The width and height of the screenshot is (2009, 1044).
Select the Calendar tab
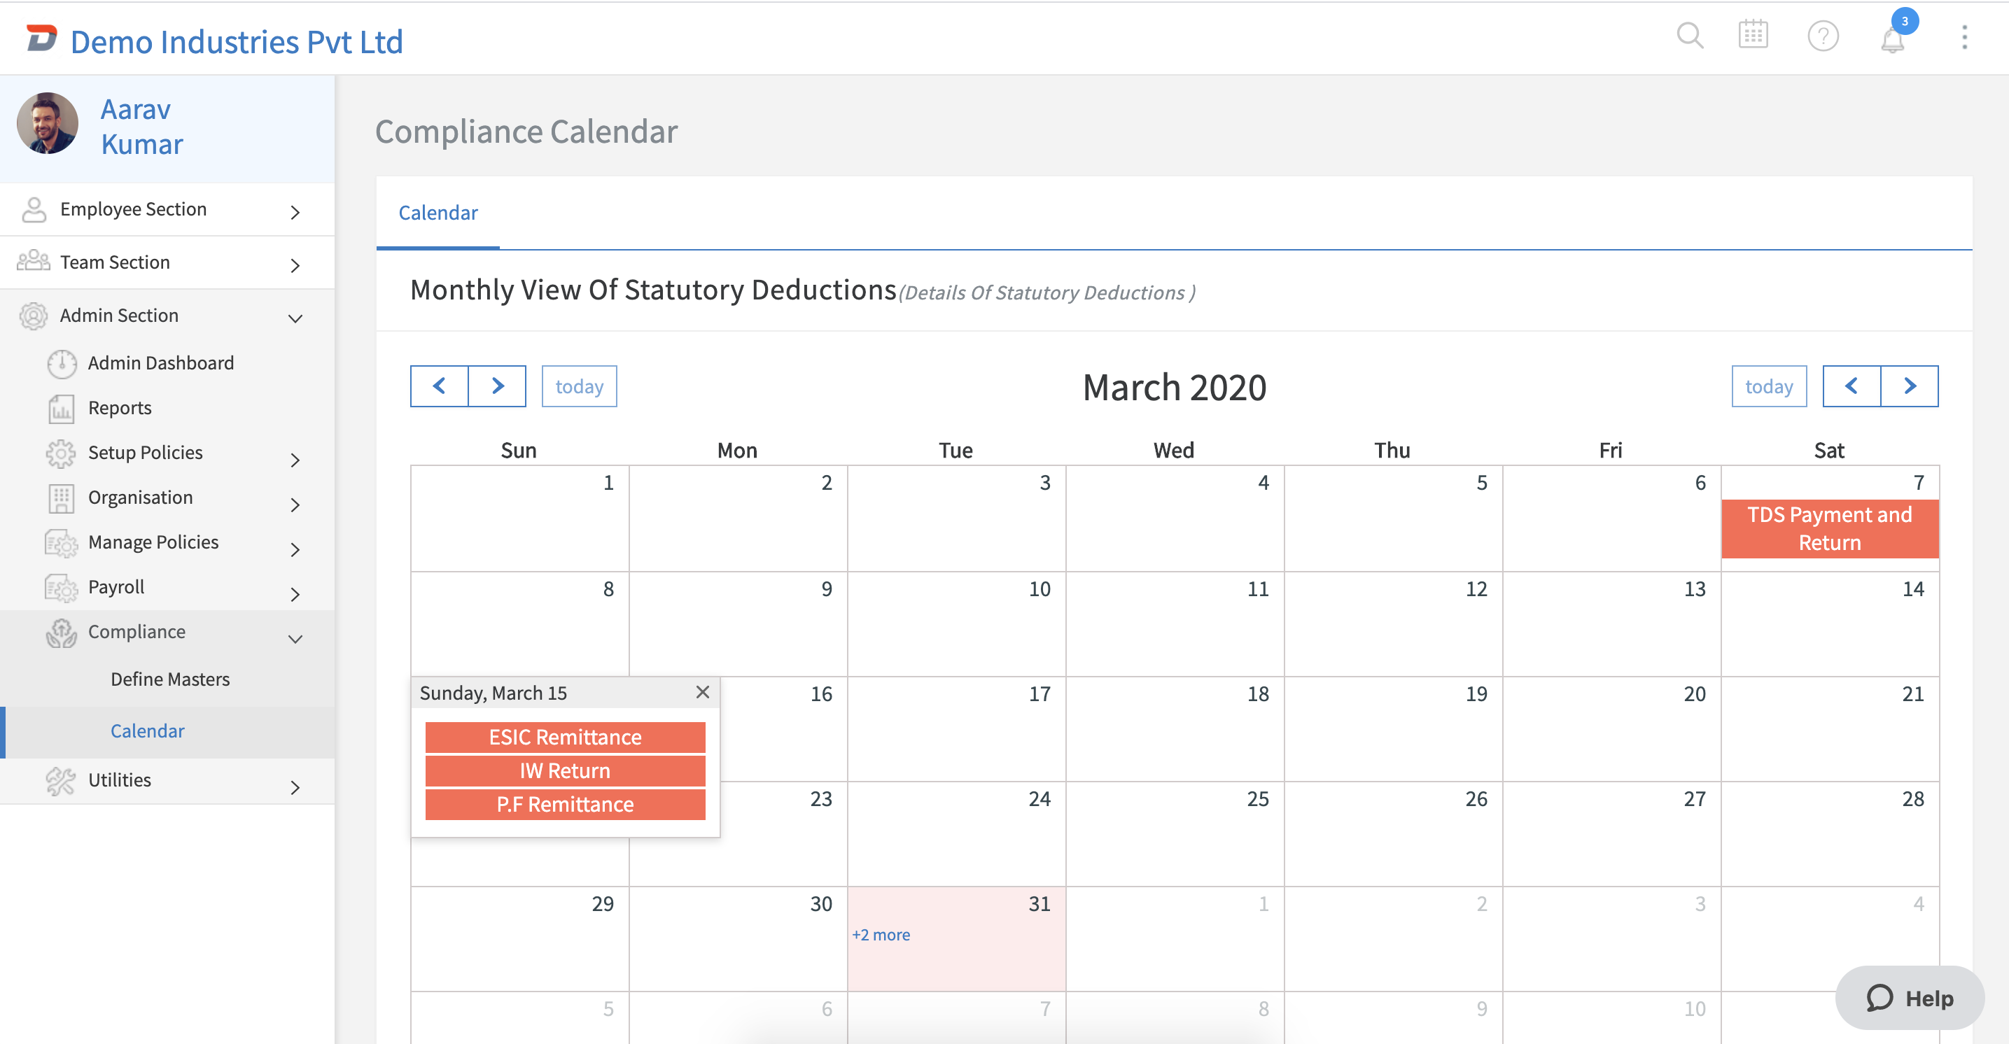pos(437,213)
